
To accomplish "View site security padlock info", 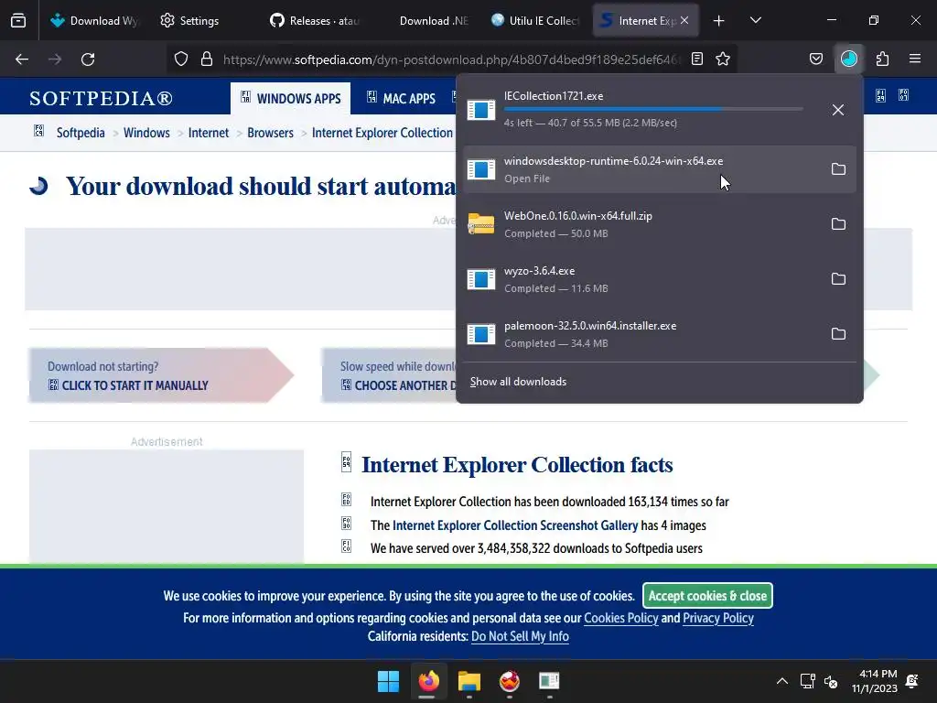I will [x=207, y=59].
